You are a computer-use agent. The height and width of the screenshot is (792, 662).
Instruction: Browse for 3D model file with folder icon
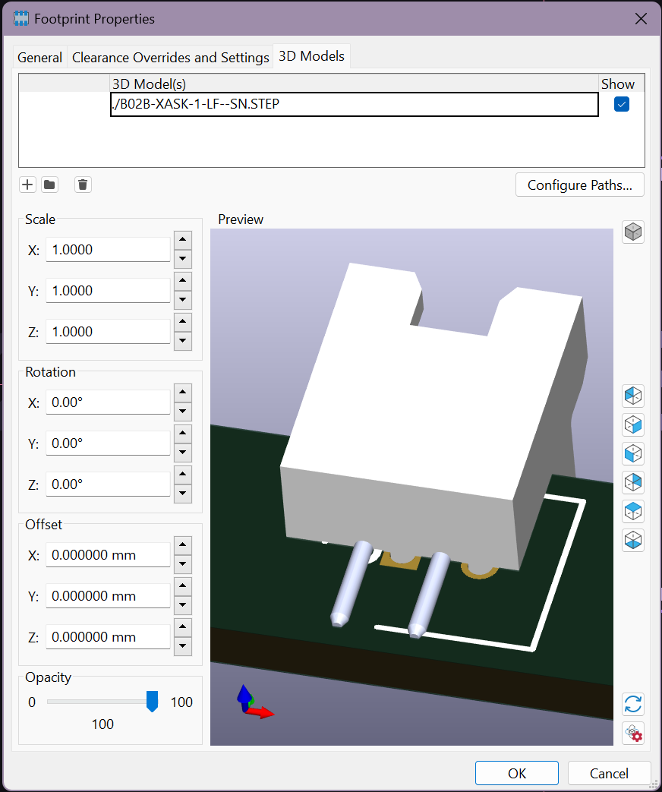(49, 185)
